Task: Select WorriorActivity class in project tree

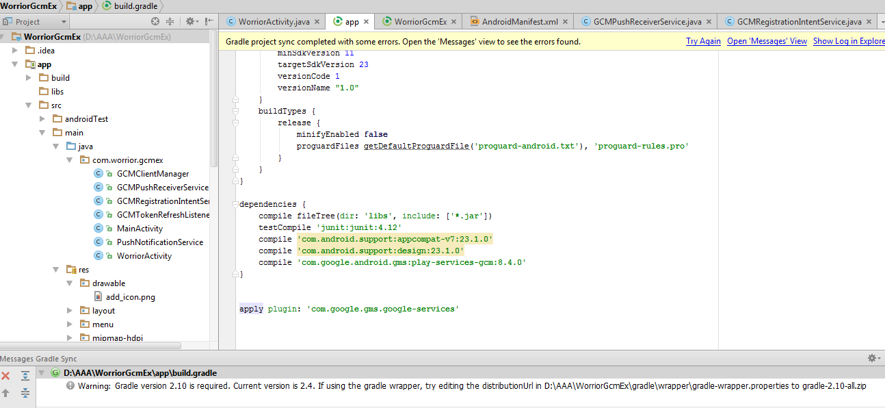Action: pos(144,255)
